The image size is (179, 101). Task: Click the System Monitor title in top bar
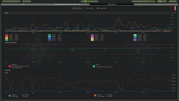click(93, 1)
